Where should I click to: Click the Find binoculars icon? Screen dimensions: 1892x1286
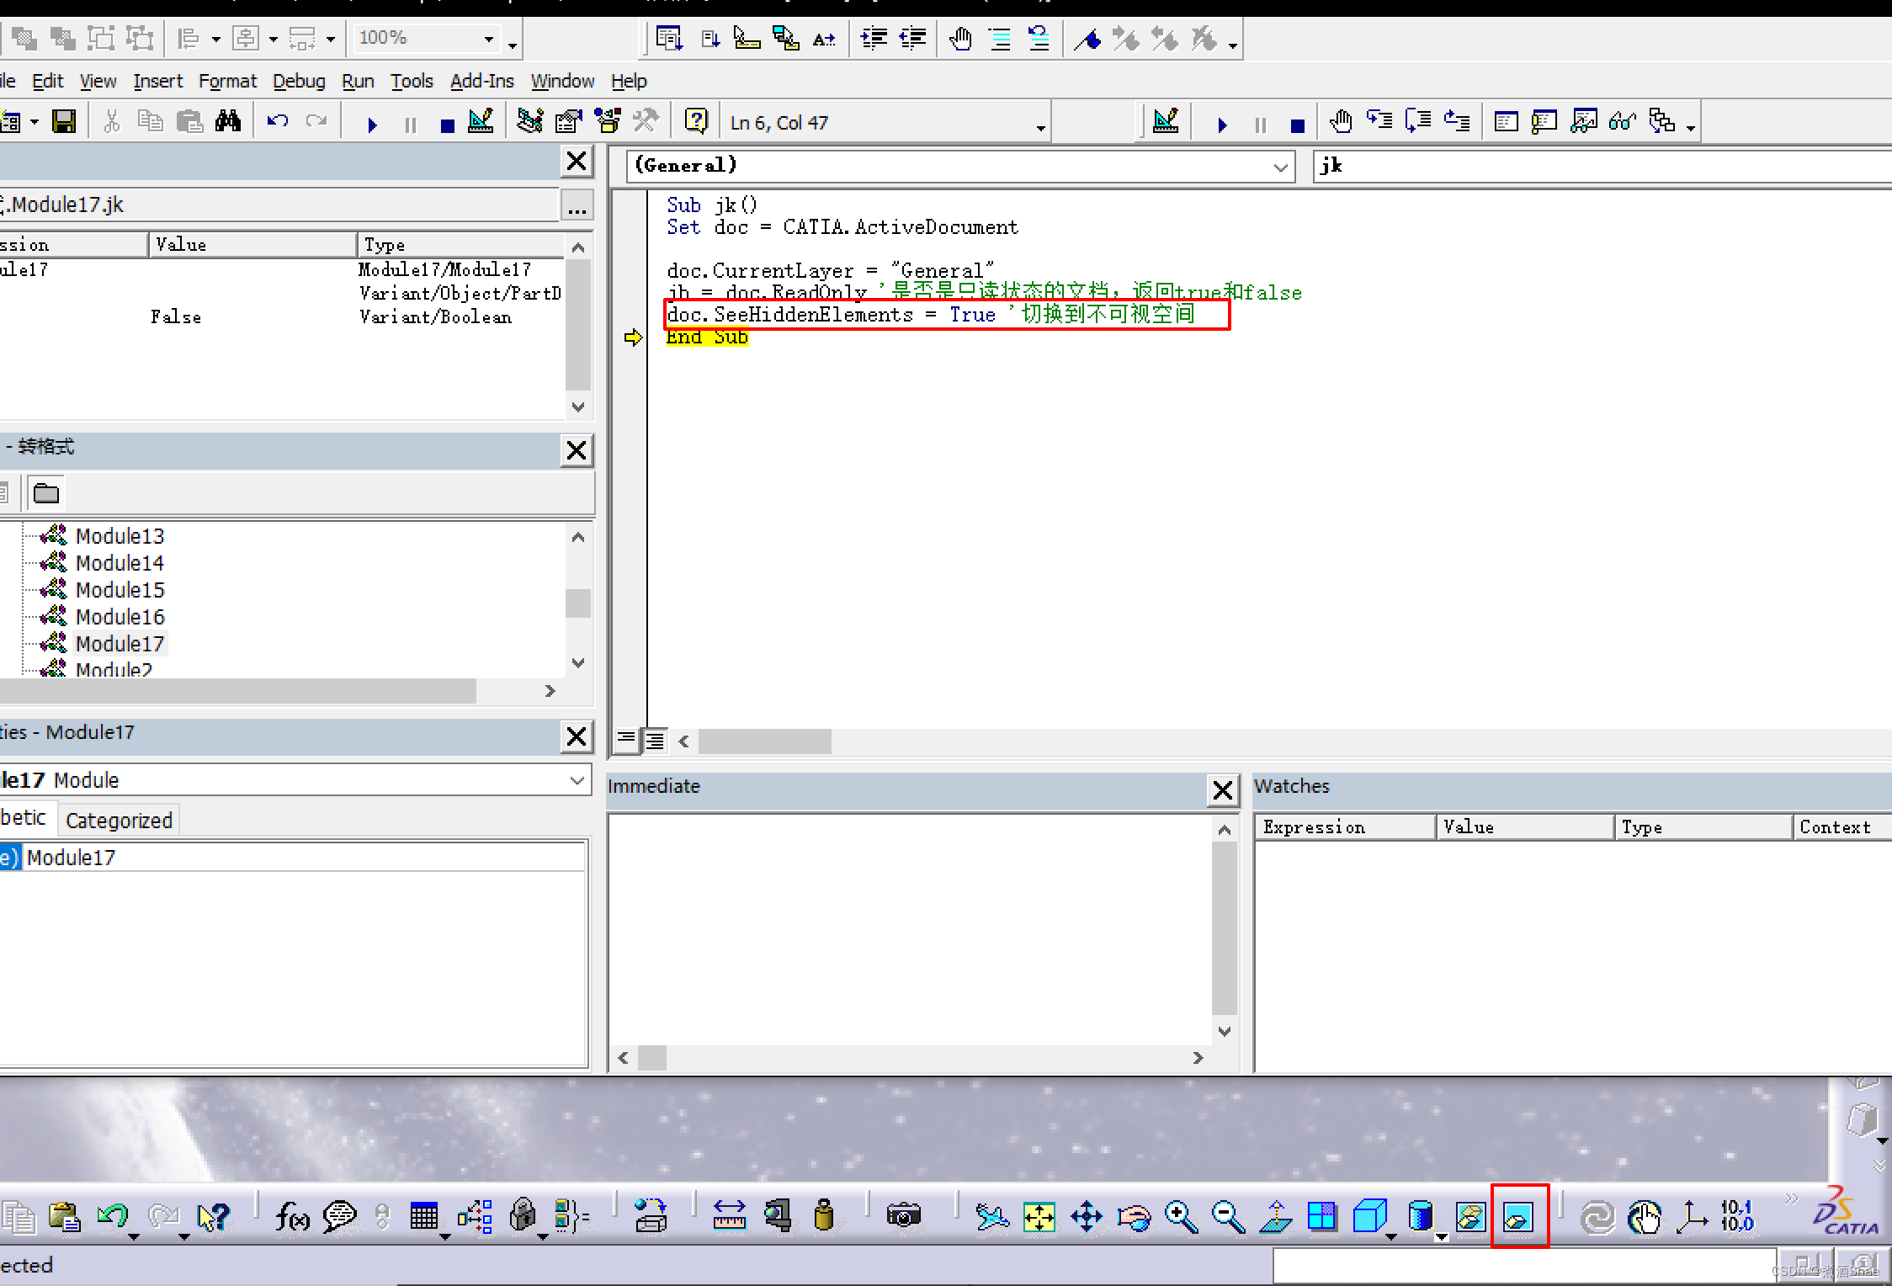point(227,122)
